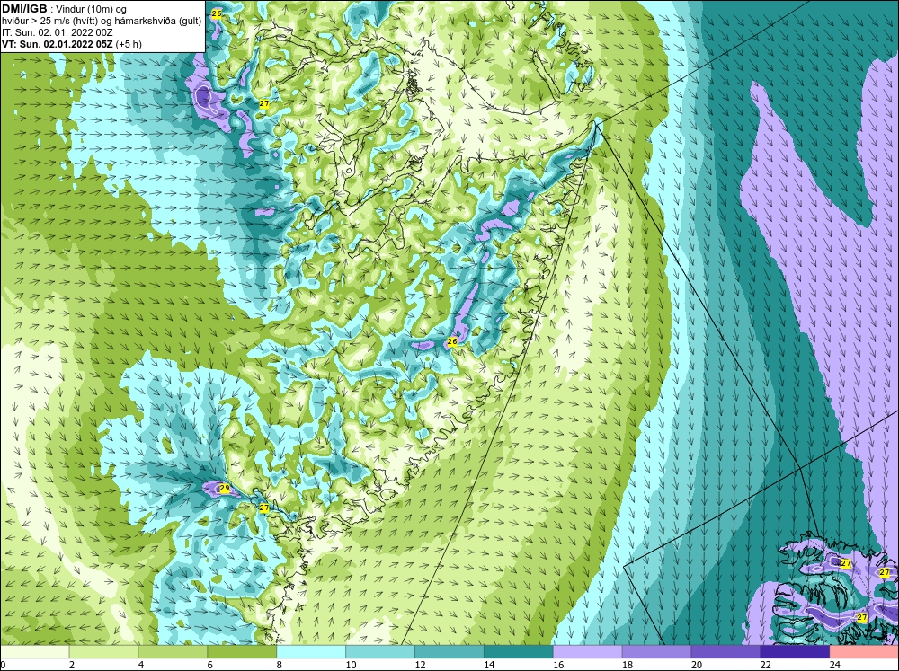
Task: Click the yellow 29 gust label
Action: click(225, 489)
